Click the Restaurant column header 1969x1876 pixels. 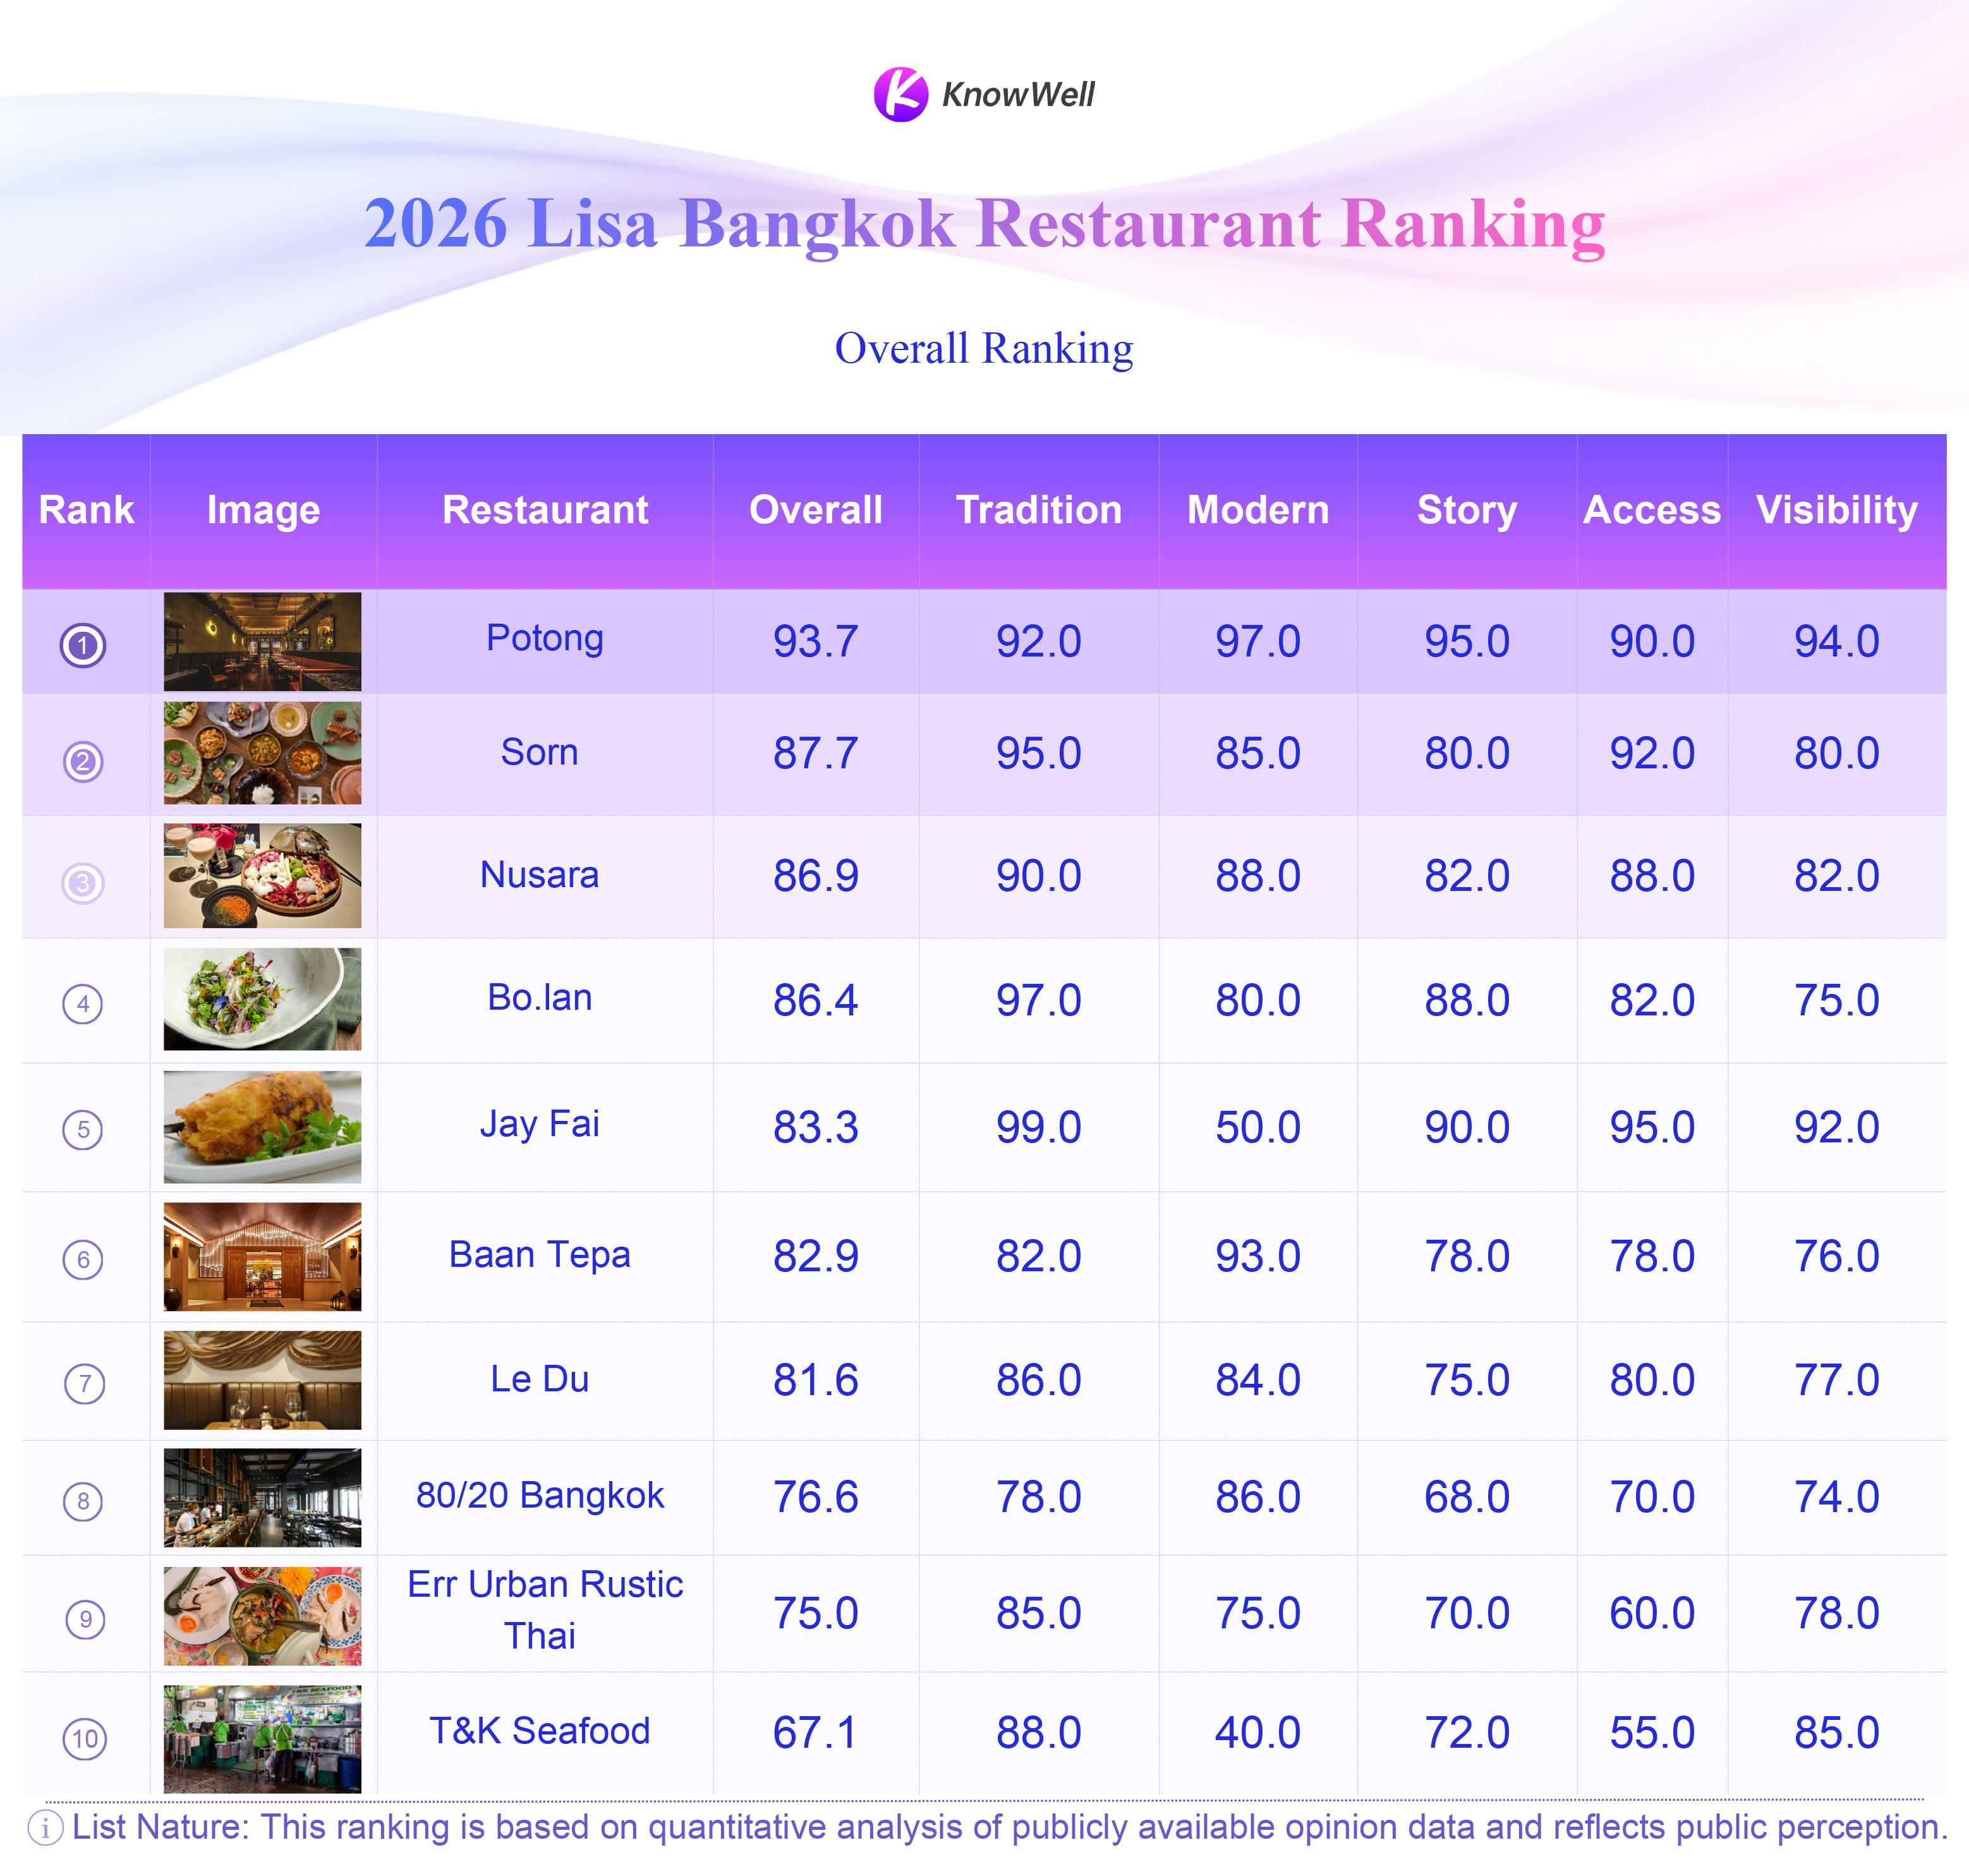tap(545, 510)
